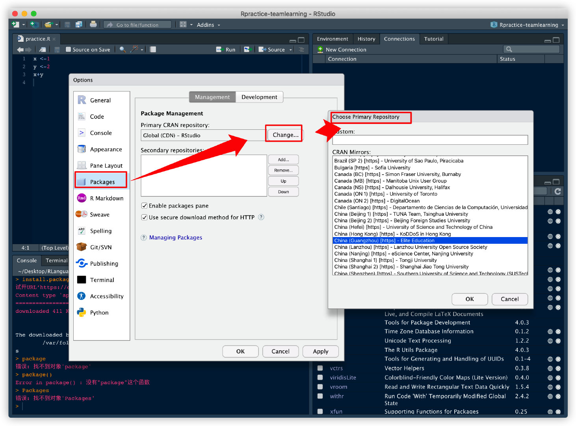Switch to the Environment tab
This screenshot has height=426, width=576.
[x=333, y=39]
